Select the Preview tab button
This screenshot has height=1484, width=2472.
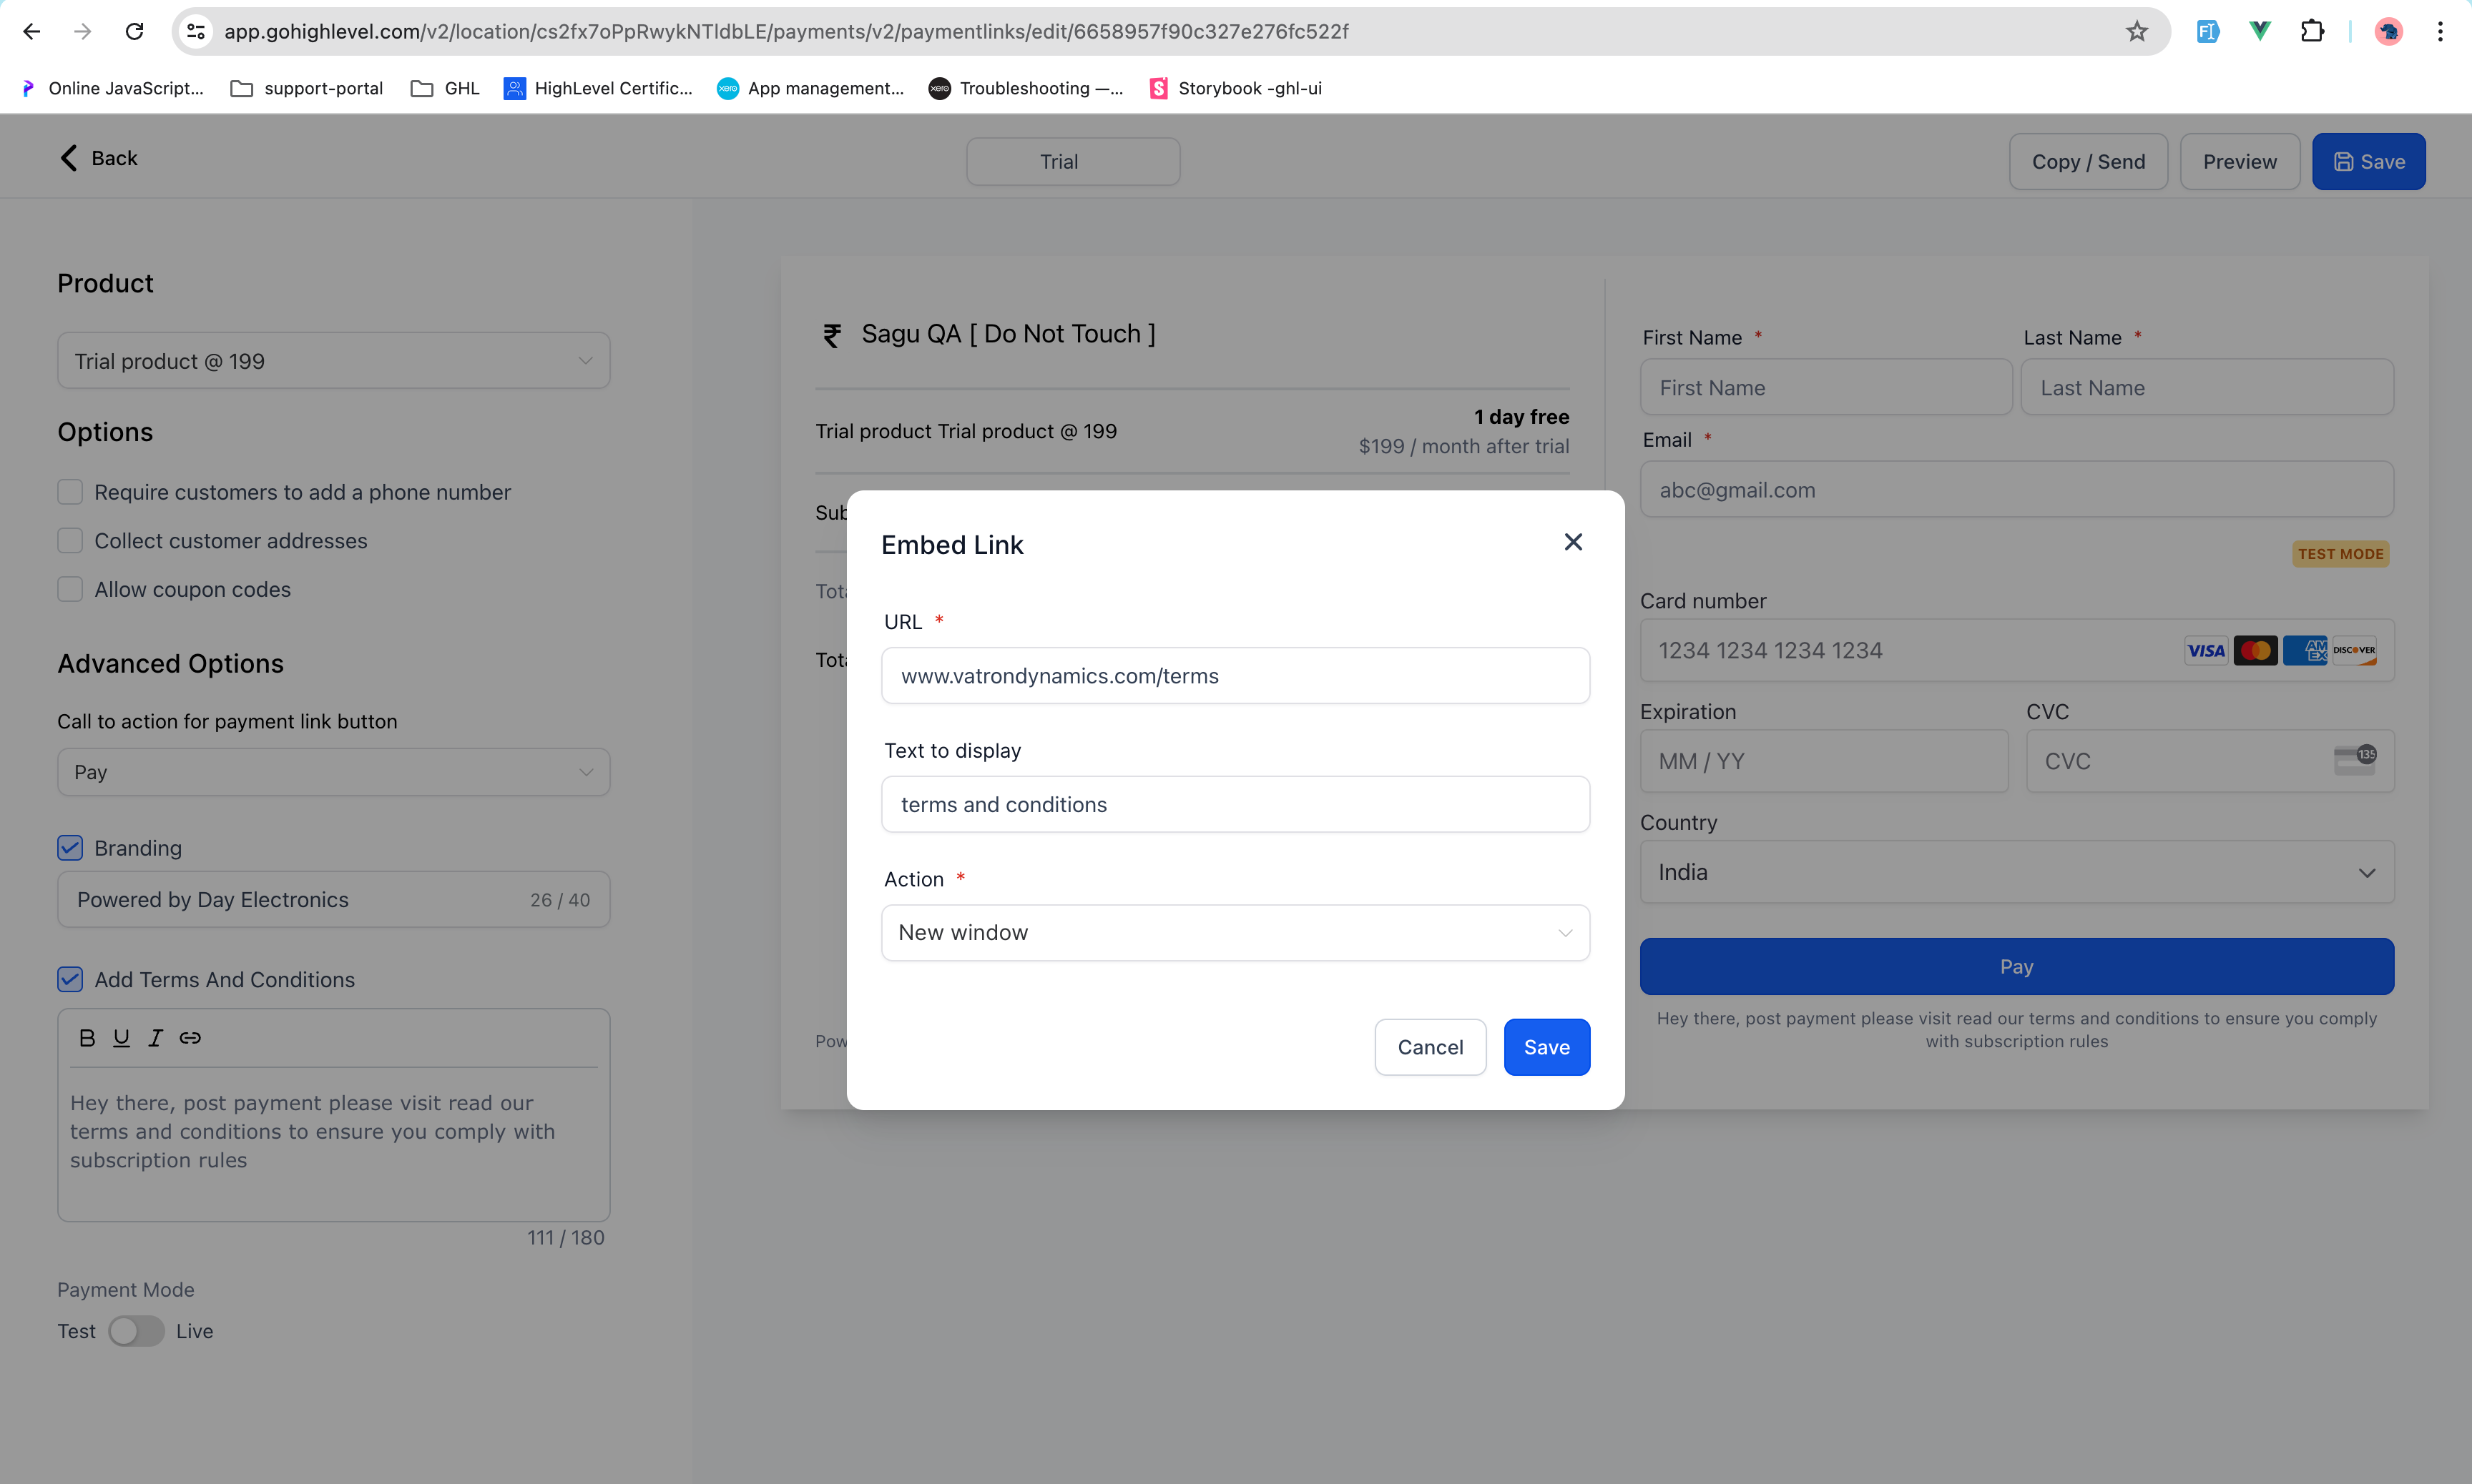pos(2239,161)
